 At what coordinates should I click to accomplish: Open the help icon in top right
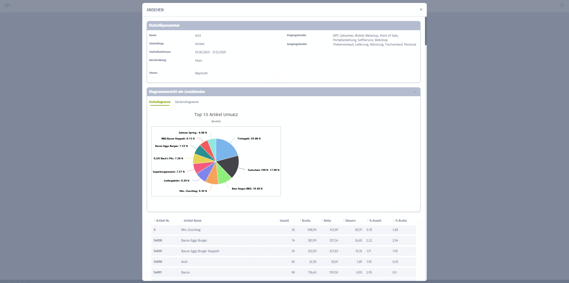pyautogui.click(x=562, y=5)
